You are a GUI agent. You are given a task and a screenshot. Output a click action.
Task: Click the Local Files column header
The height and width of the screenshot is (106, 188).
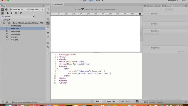(5, 20)
